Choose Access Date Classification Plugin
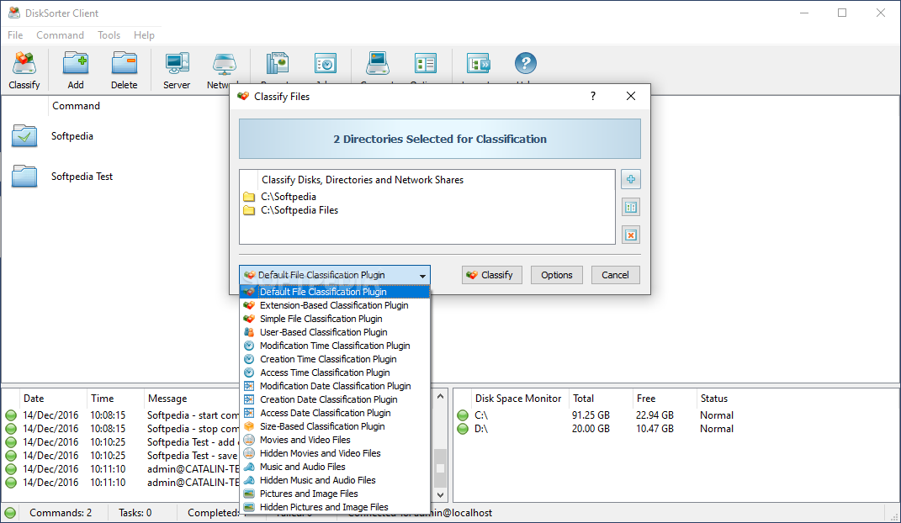The height and width of the screenshot is (523, 901). [335, 414]
